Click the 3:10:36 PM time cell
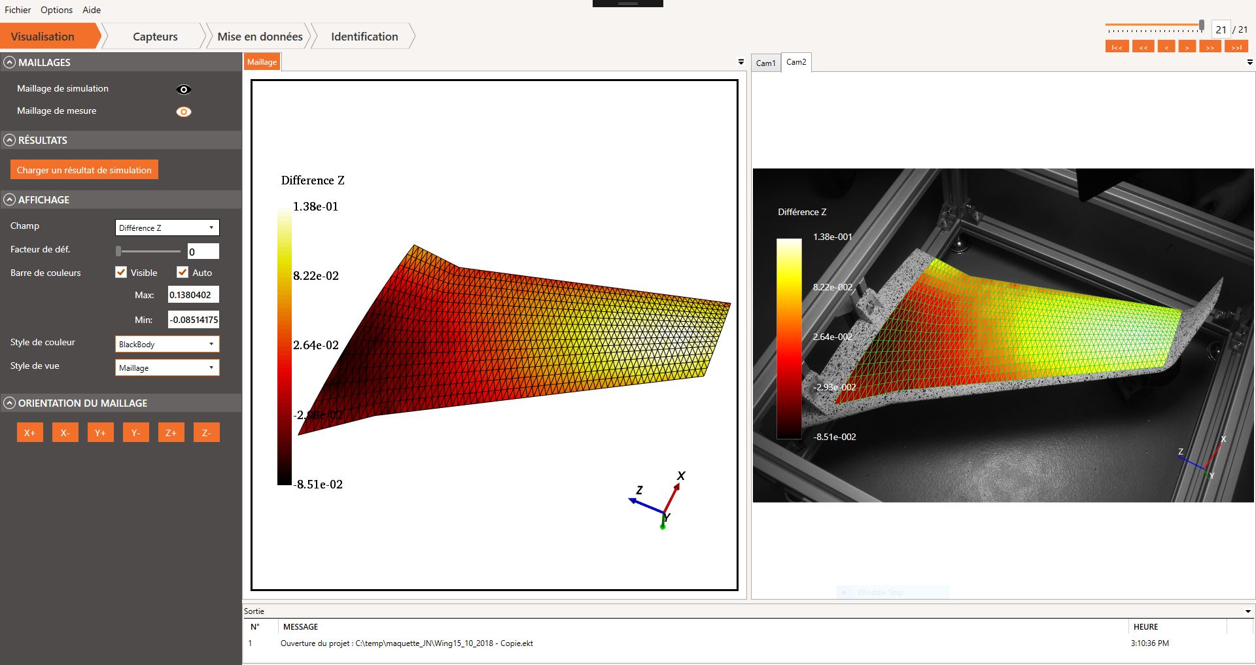1256x665 pixels. pos(1149,643)
